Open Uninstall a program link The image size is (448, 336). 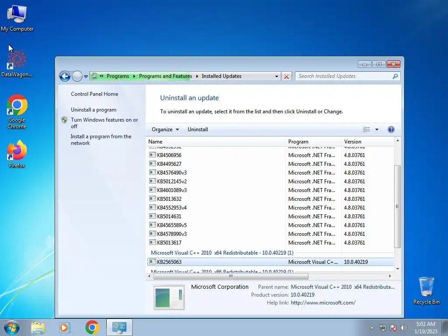point(94,110)
